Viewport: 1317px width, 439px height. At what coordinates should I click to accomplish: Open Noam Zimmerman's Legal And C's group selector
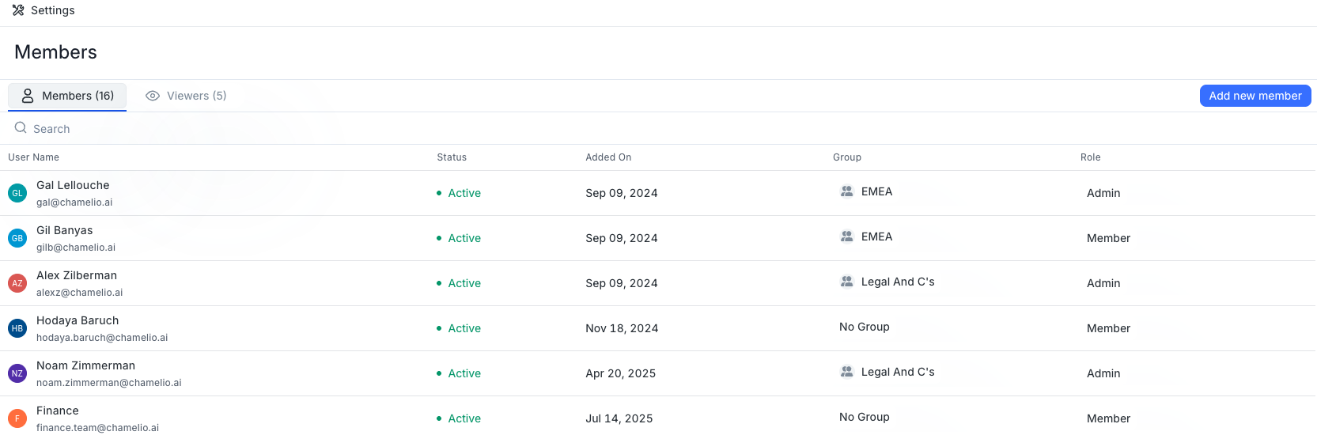[897, 372]
